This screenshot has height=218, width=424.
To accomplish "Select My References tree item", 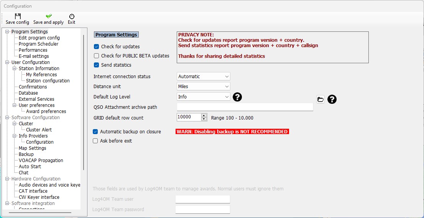I will point(41,75).
